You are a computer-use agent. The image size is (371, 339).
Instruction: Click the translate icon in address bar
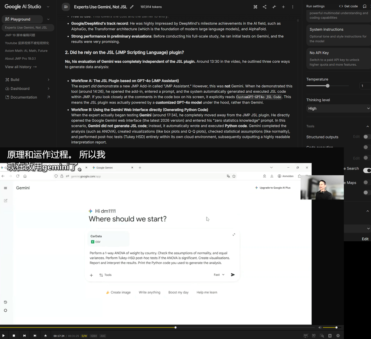(228, 176)
